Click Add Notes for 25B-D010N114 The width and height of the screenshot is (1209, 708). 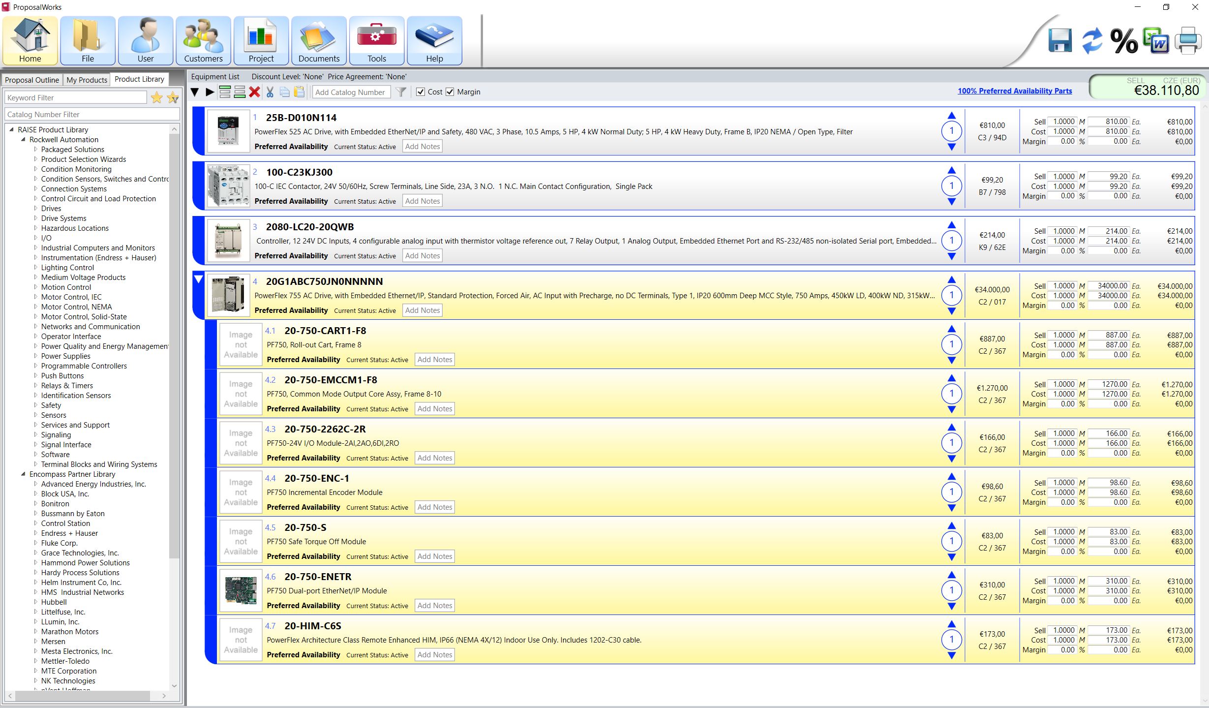[423, 146]
